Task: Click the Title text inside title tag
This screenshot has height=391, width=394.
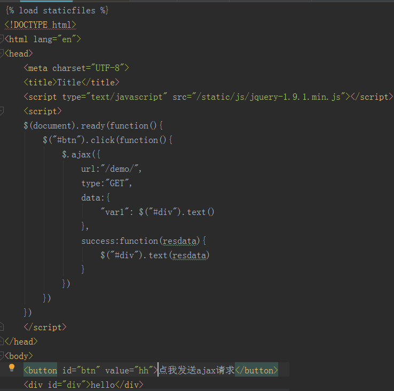Action: (x=69, y=82)
